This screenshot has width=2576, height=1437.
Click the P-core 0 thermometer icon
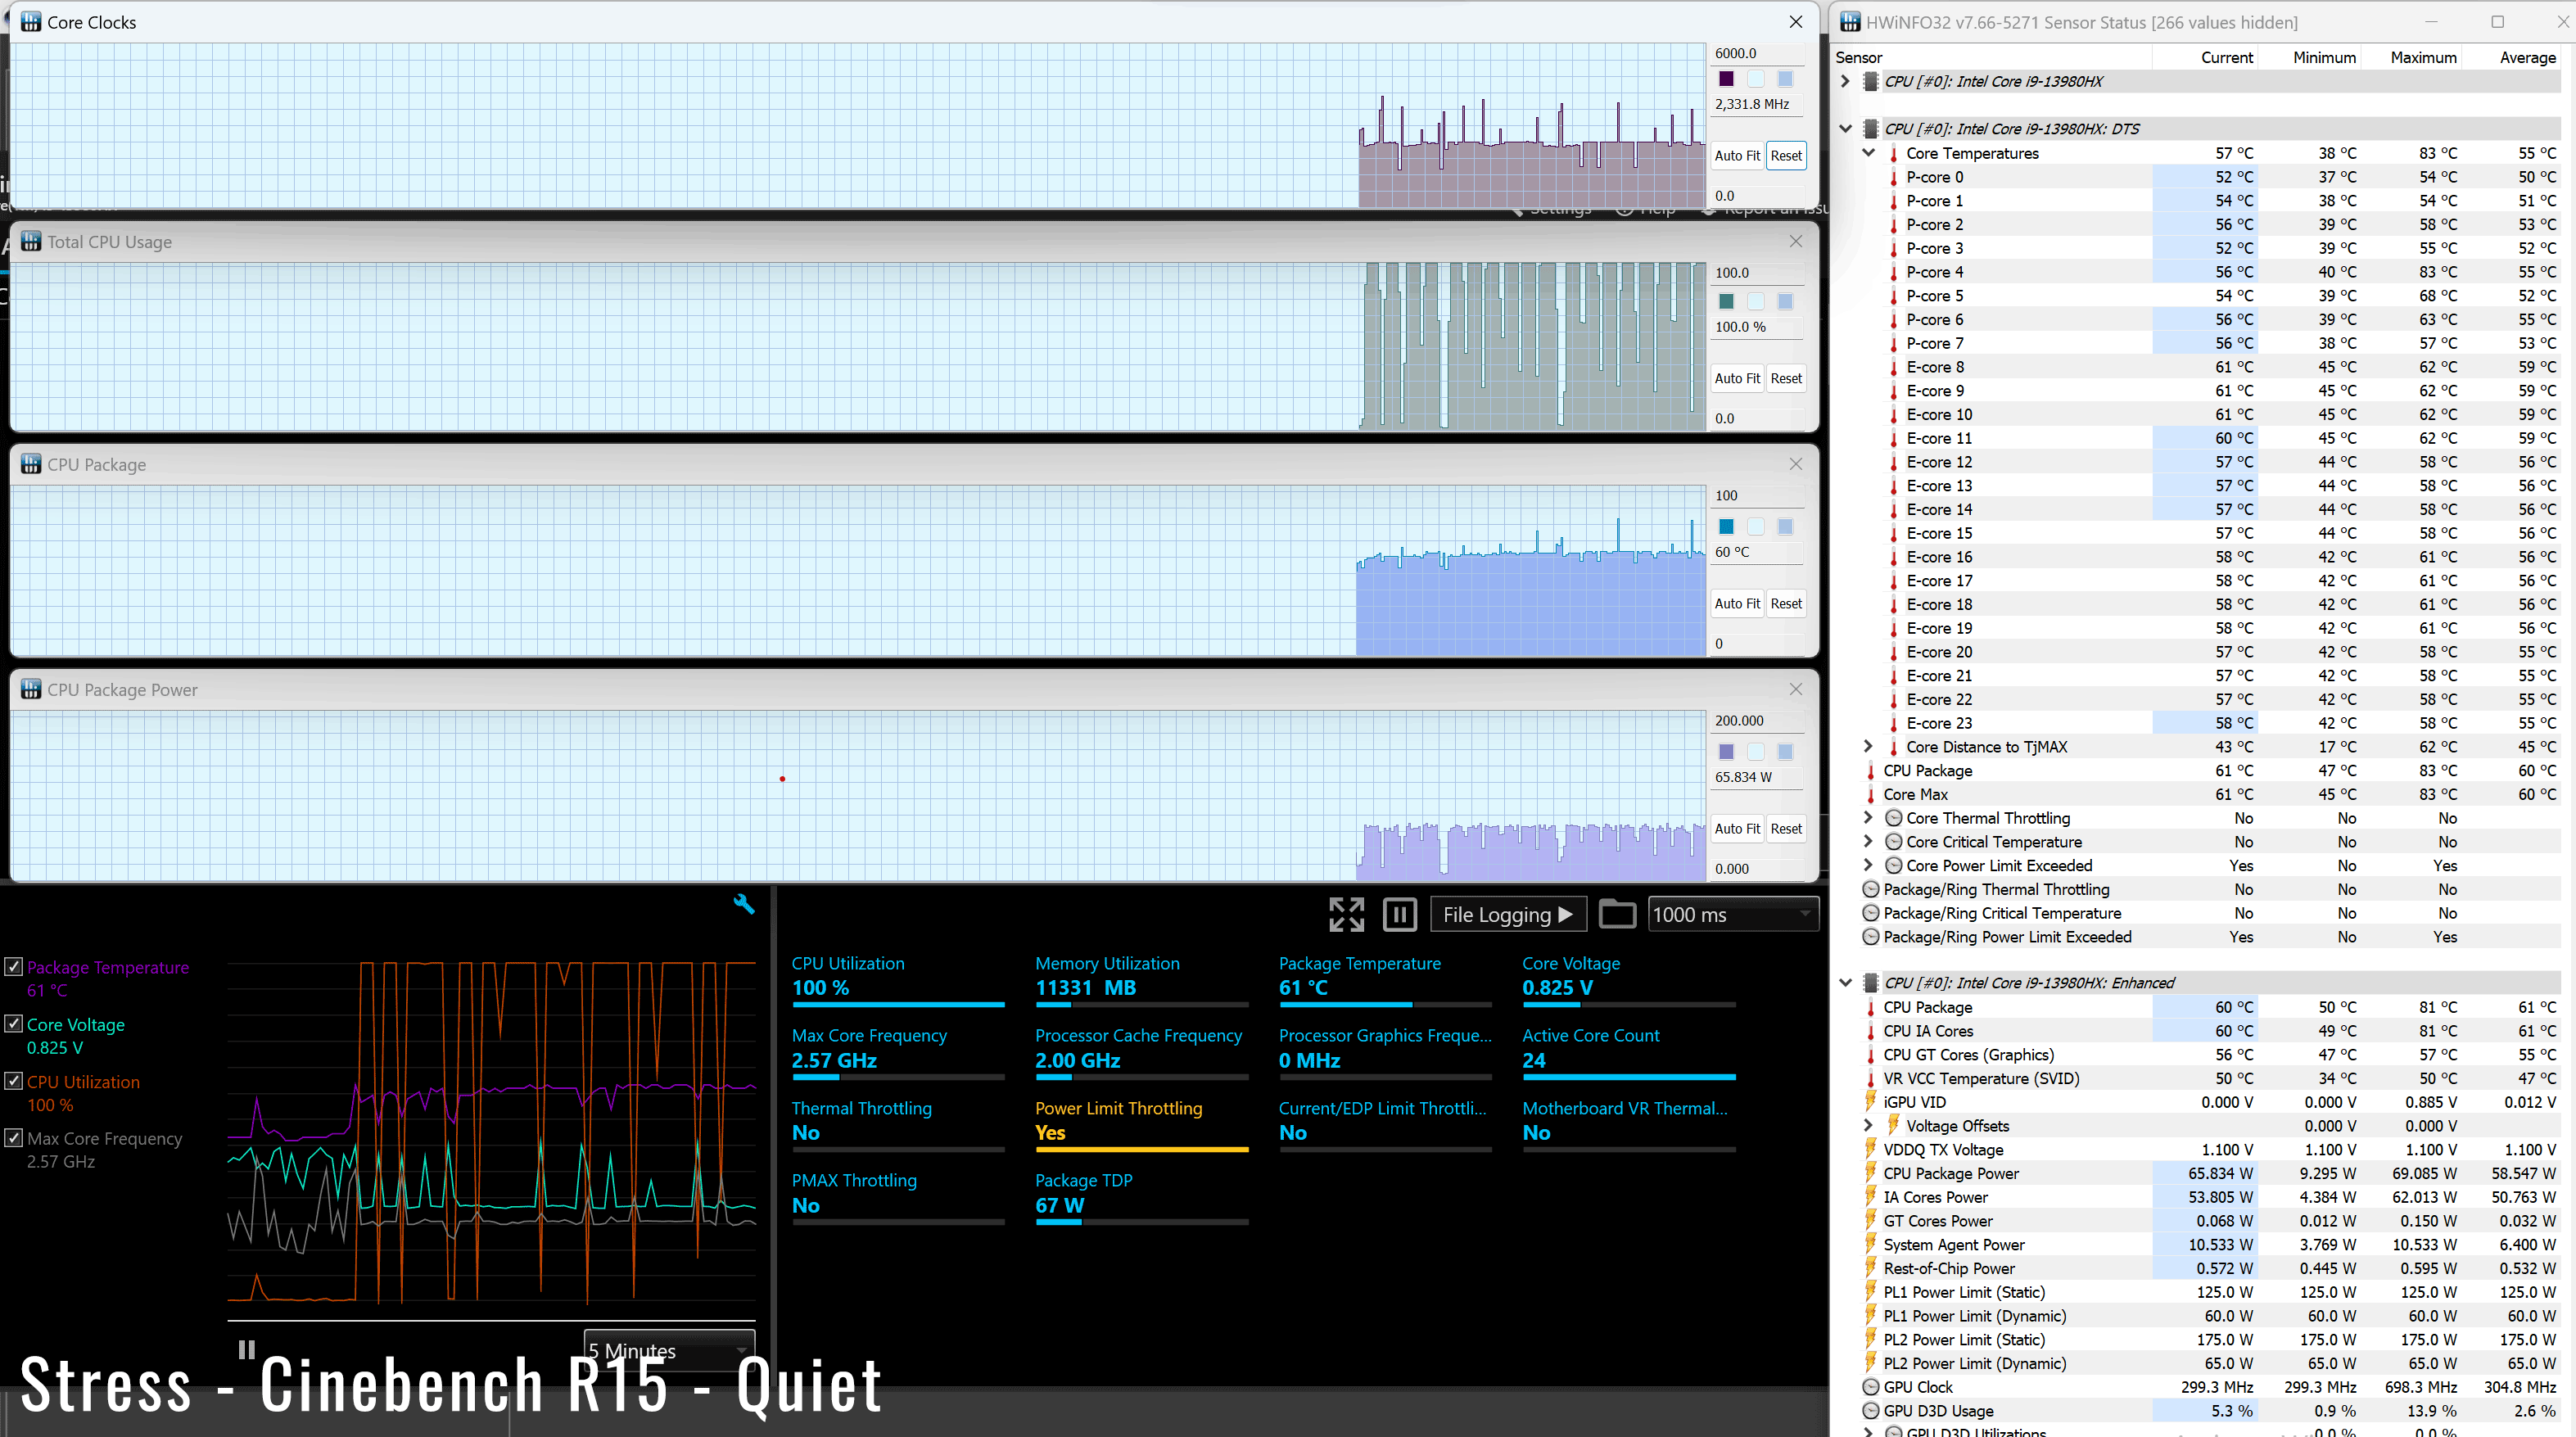coord(1893,177)
